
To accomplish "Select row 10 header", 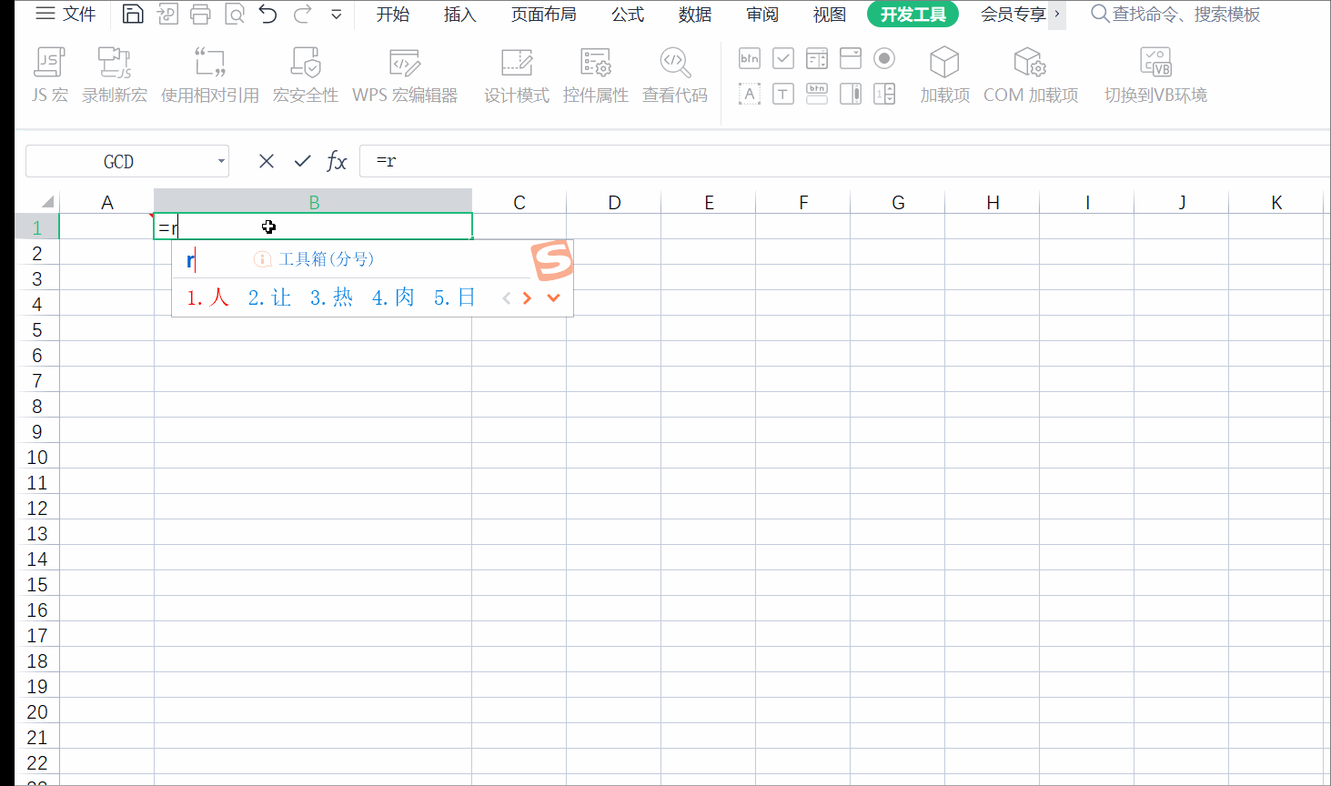I will tap(37, 457).
